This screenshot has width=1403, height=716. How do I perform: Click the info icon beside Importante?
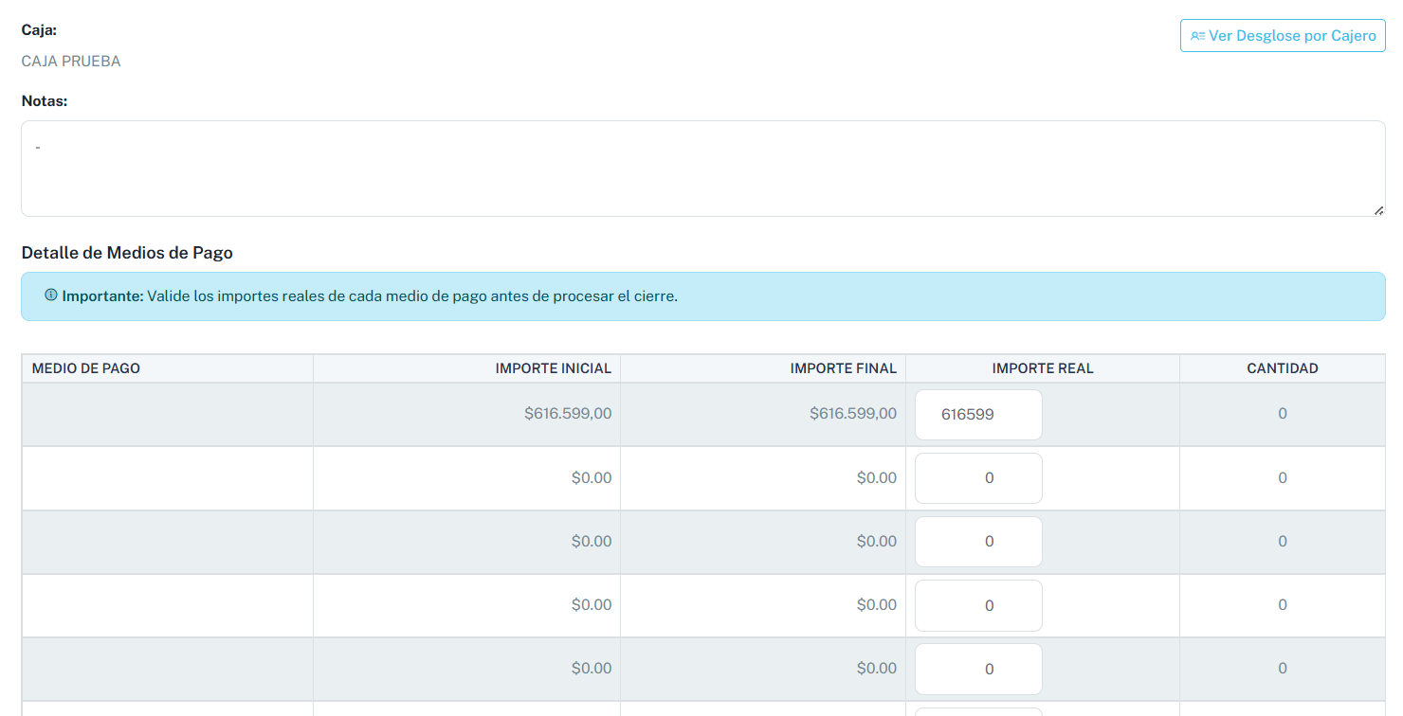51,295
